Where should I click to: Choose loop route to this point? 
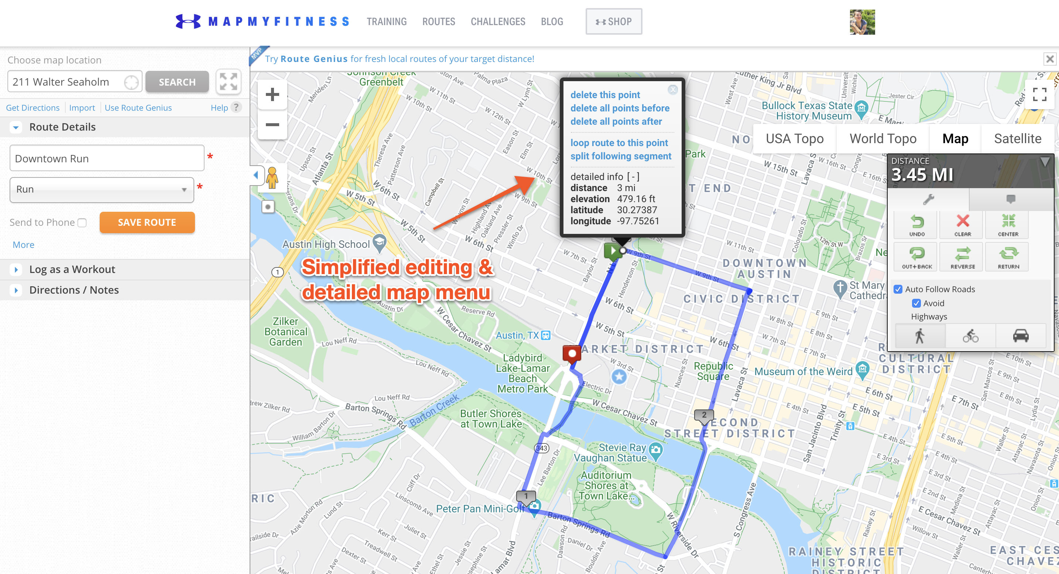(619, 143)
